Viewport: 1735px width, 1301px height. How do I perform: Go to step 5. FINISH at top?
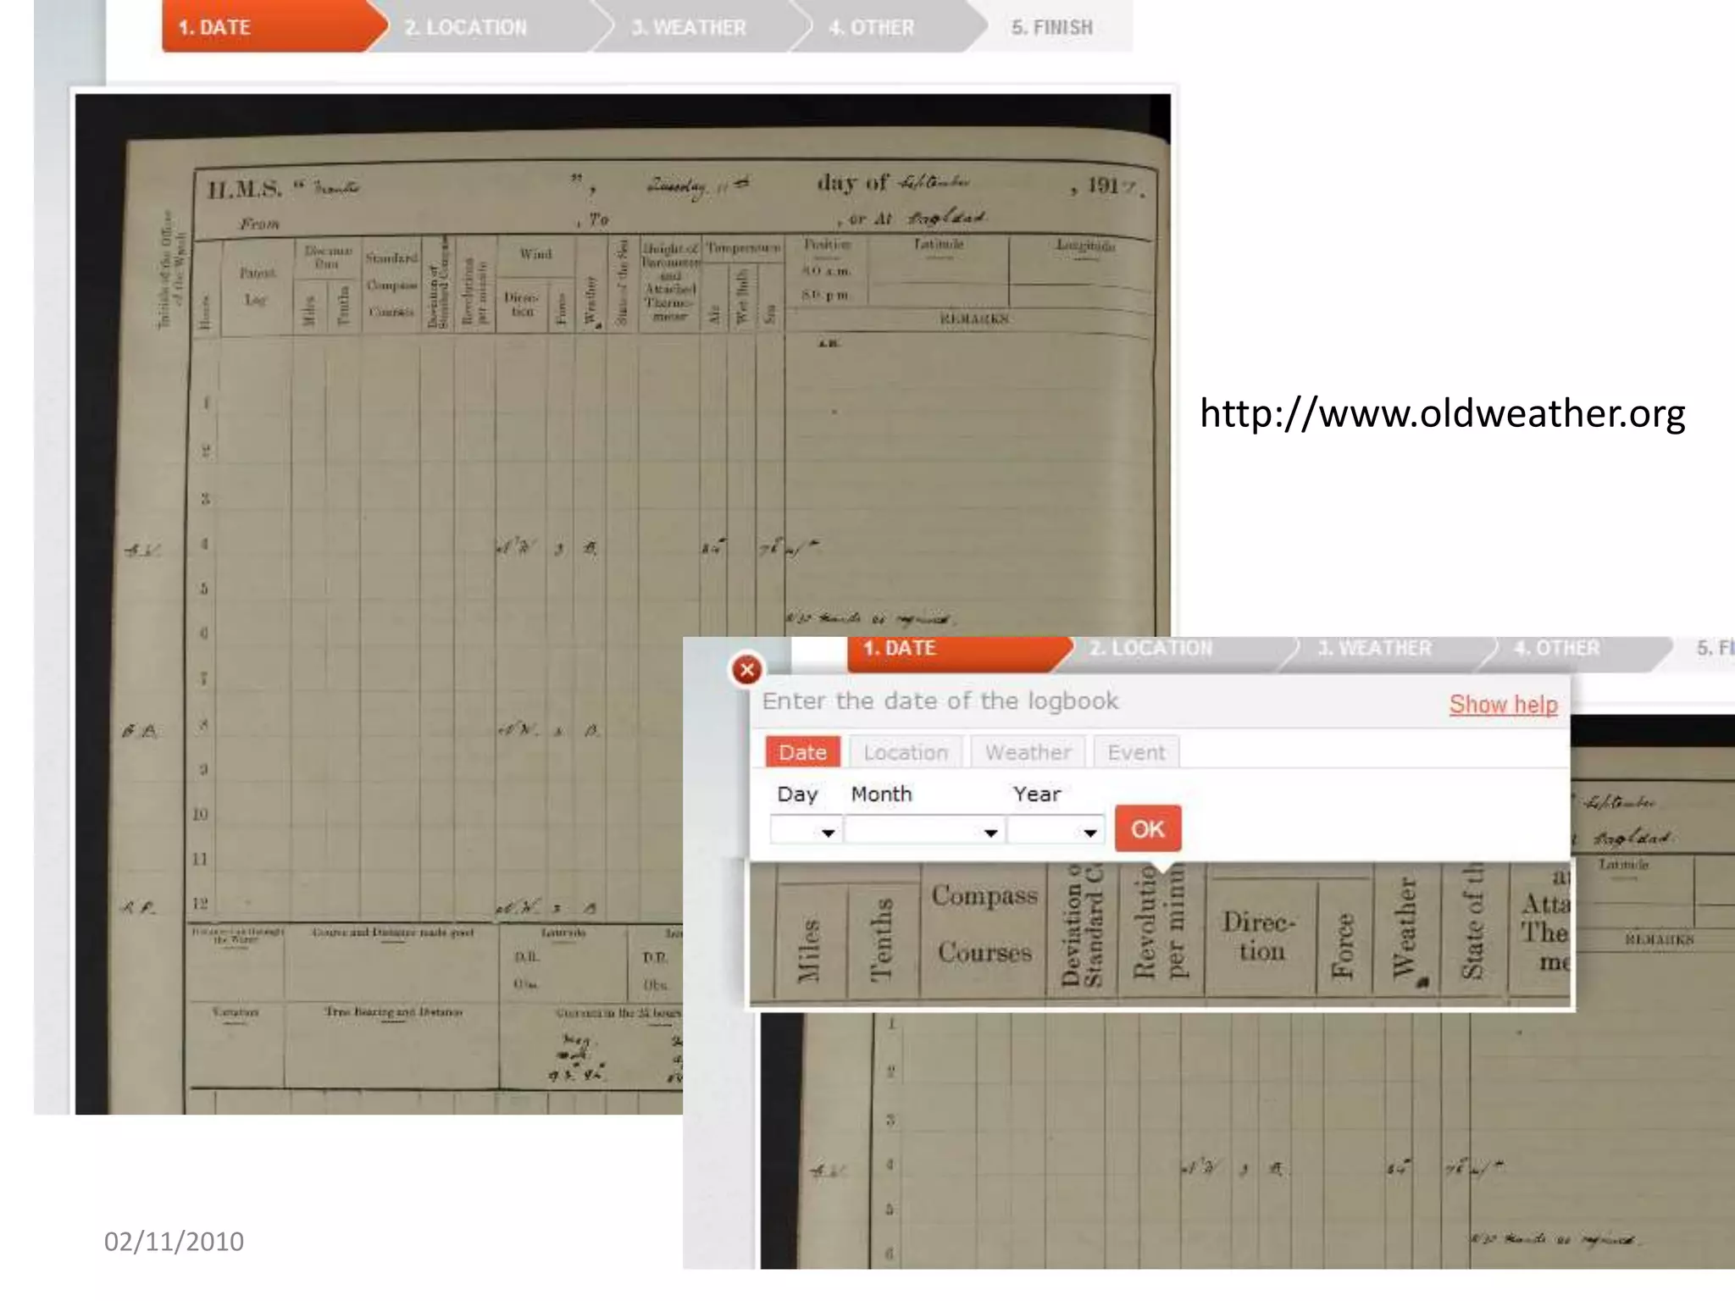[1051, 27]
